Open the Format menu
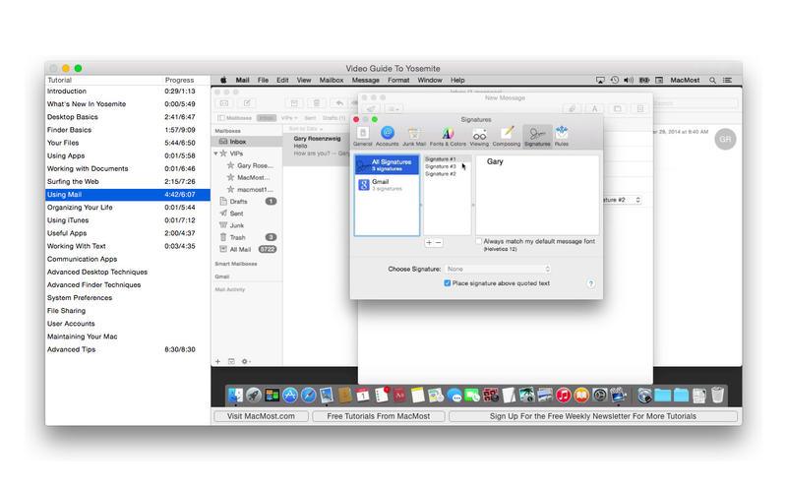787x492 pixels. [398, 80]
